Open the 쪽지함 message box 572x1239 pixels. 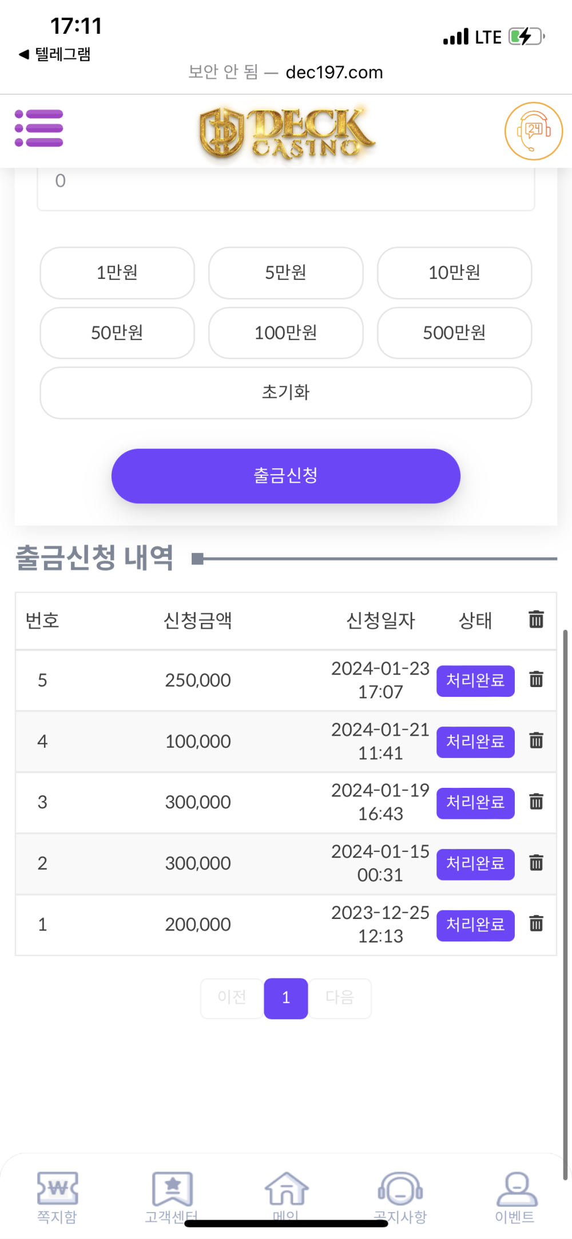tap(57, 1197)
